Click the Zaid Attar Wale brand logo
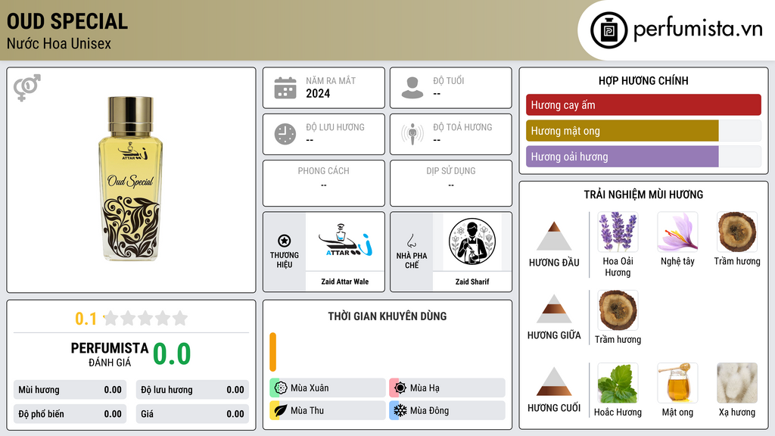Viewport: 775px width, 436px height. click(344, 241)
